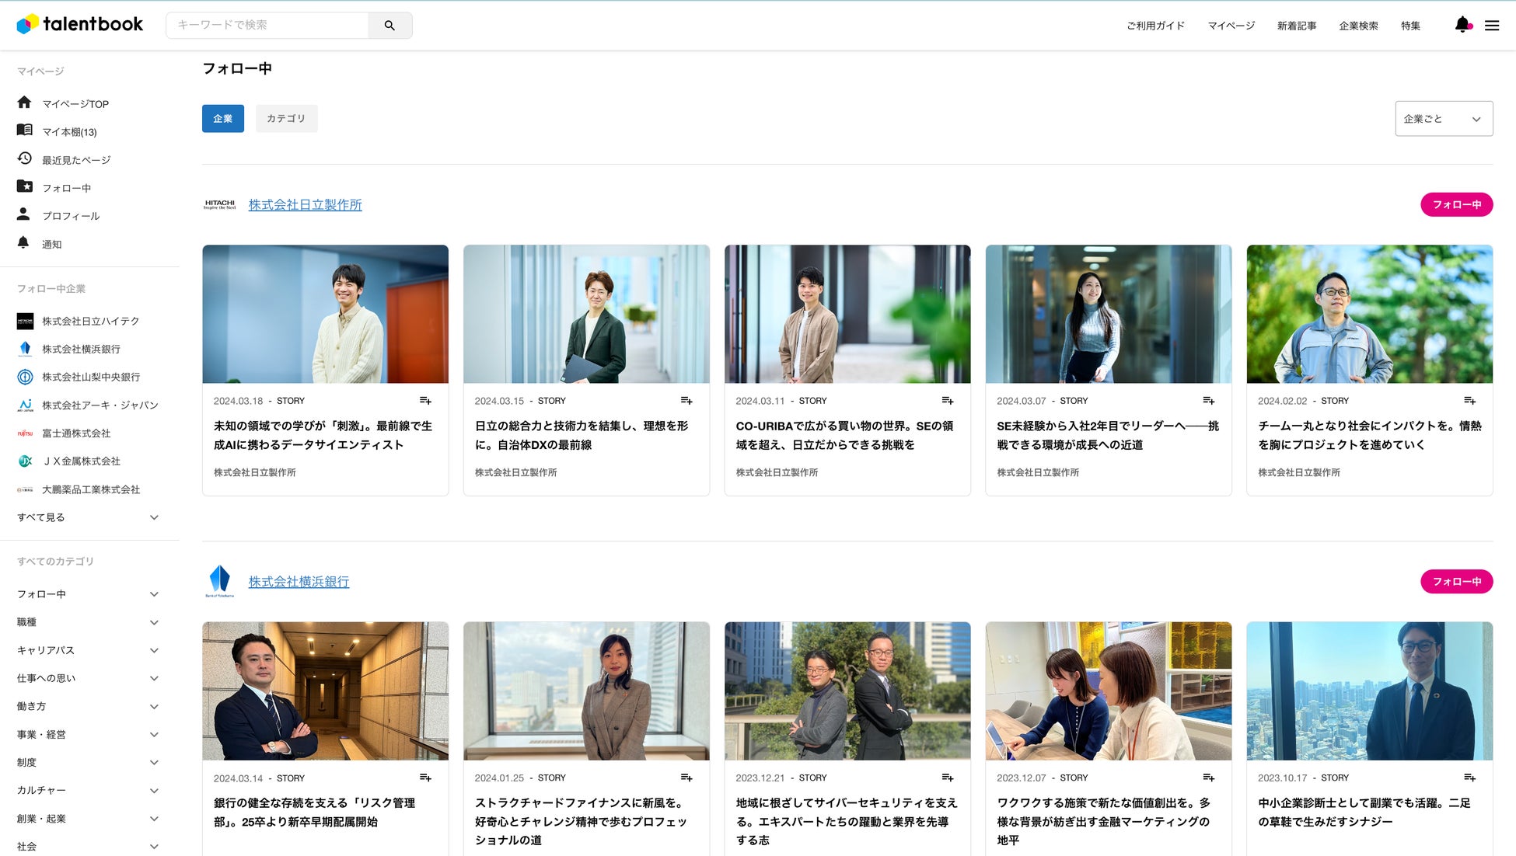The image size is (1516, 856).
Task: Add 2024.03.07 SE story to bookshelf
Action: [1208, 401]
